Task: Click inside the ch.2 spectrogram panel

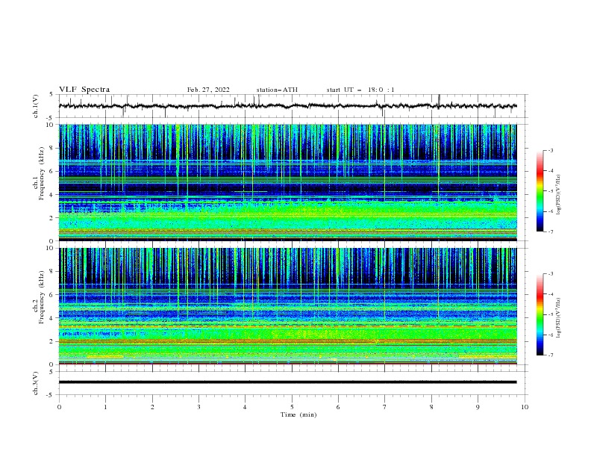Action: pyautogui.click(x=287, y=306)
